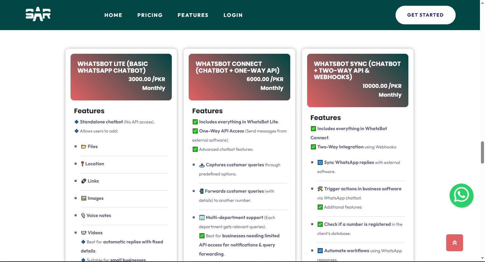Click the 'Multi-department support' text

point(235,218)
